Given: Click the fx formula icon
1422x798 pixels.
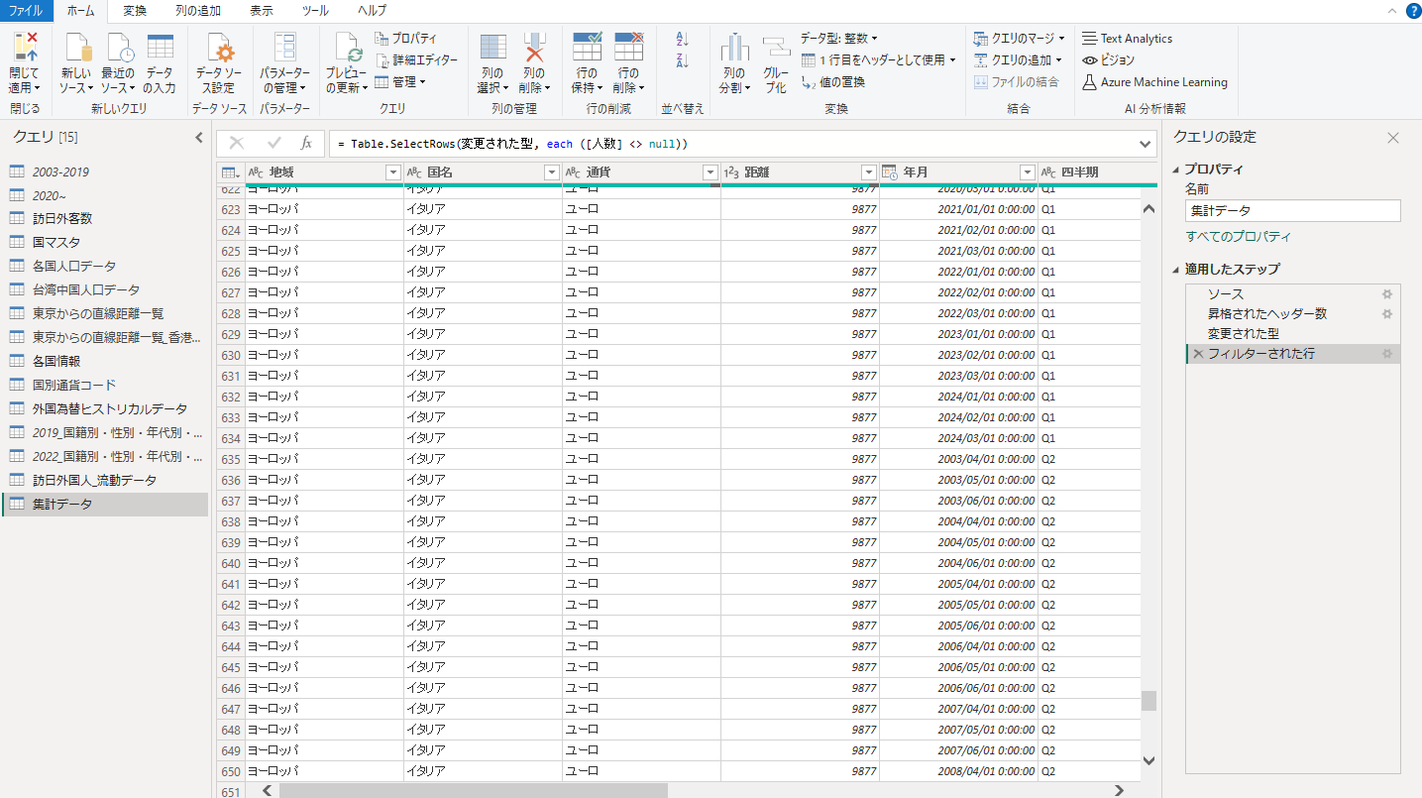Looking at the screenshot, I should pyautogui.click(x=306, y=143).
